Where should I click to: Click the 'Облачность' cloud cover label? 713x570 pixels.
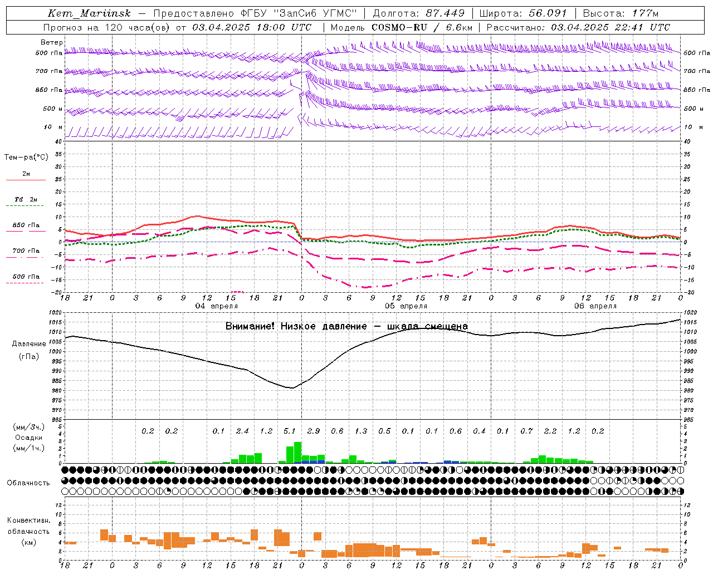pos(28,483)
